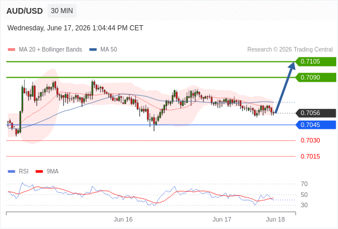
Task: Click the red 0.7030 support value
Action: point(310,140)
